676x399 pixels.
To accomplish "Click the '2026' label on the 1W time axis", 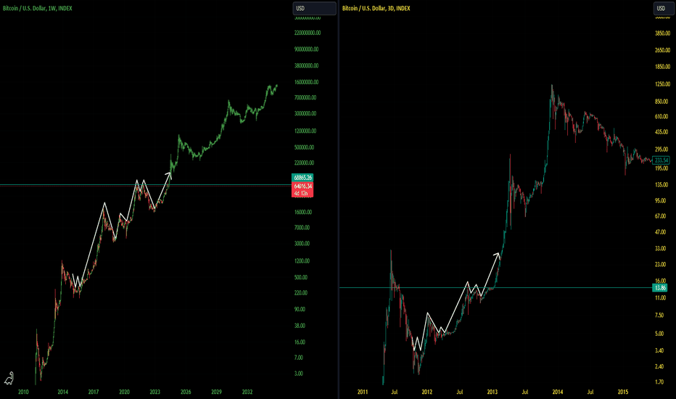I will 186,392.
